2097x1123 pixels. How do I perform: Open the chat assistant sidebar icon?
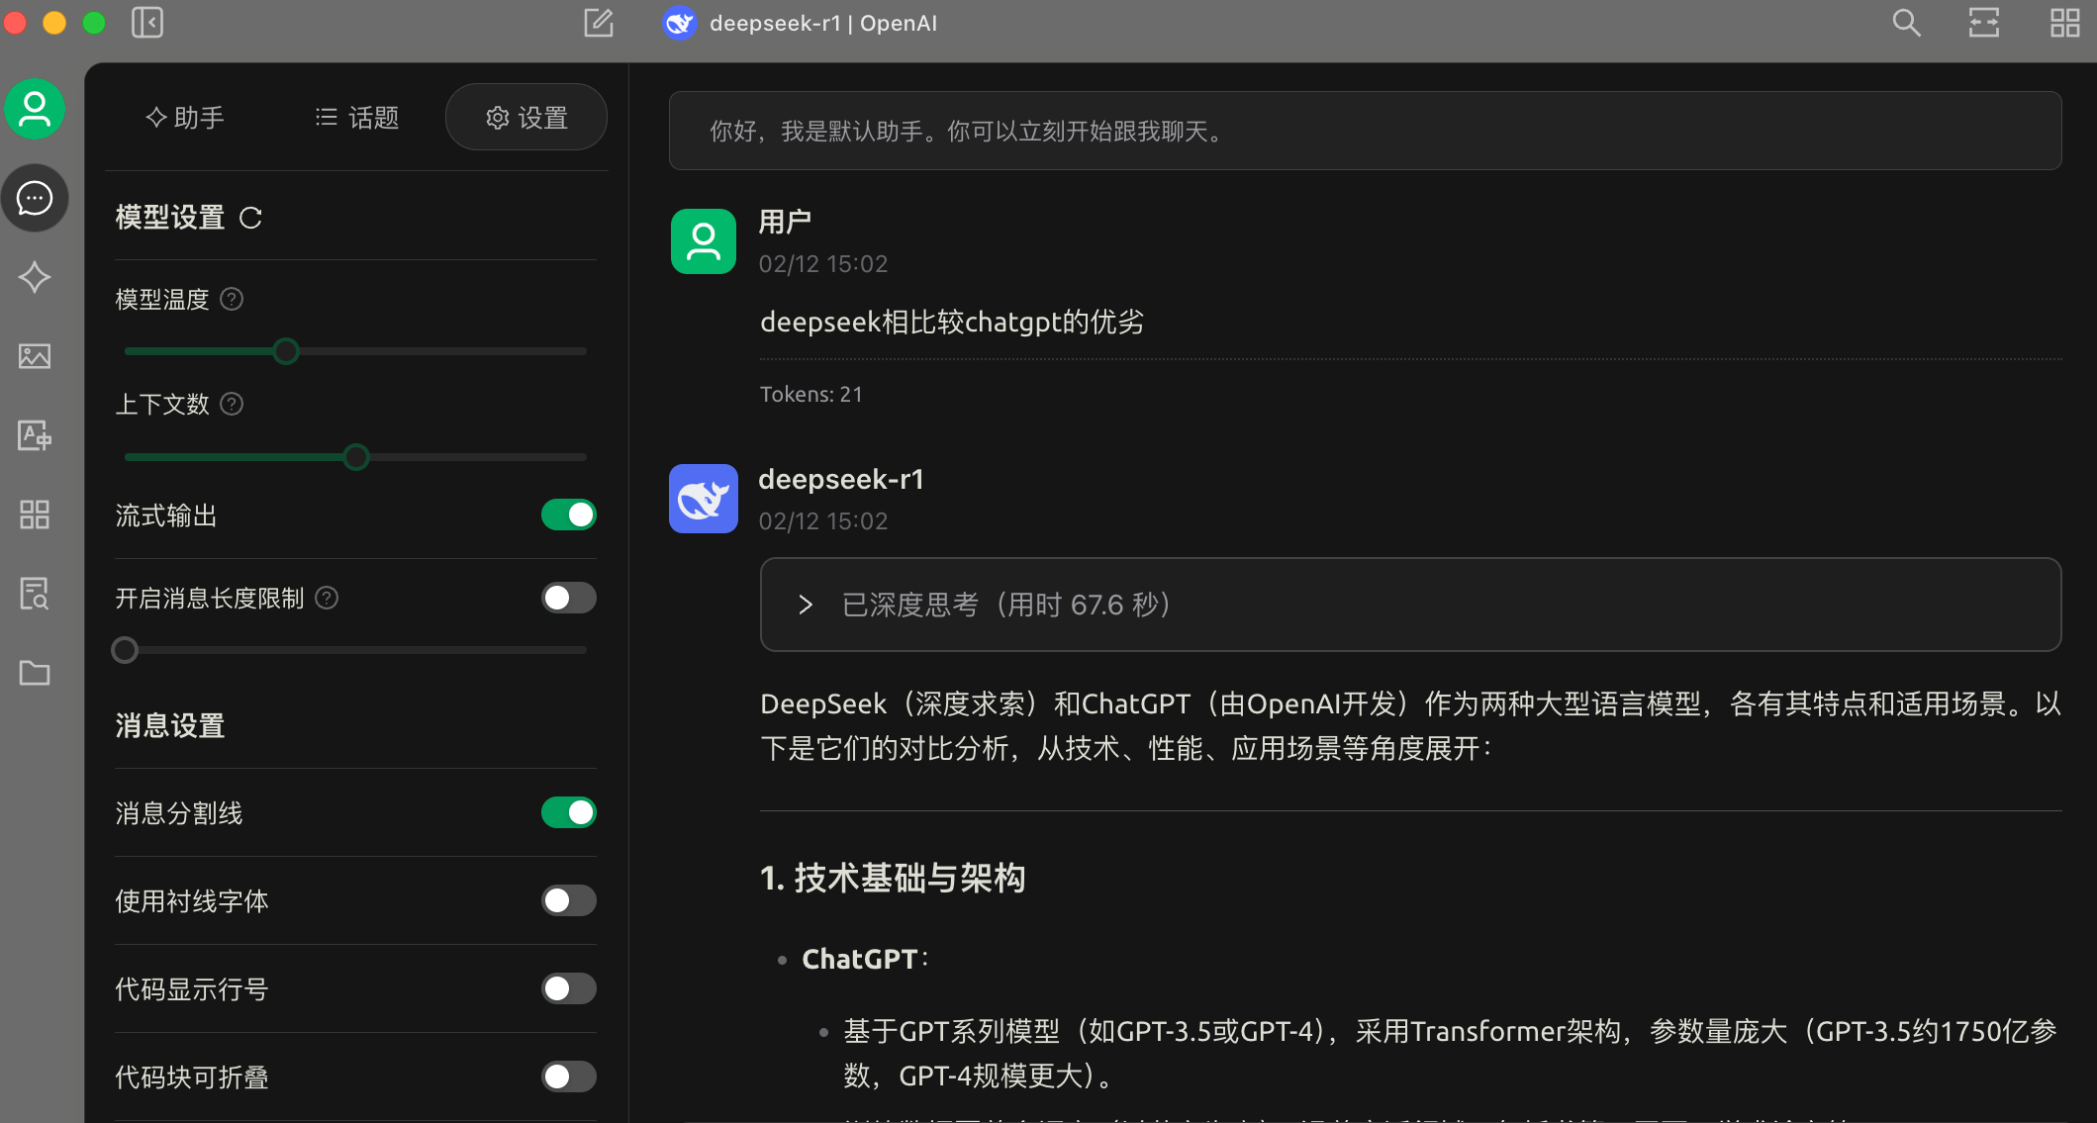(35, 198)
